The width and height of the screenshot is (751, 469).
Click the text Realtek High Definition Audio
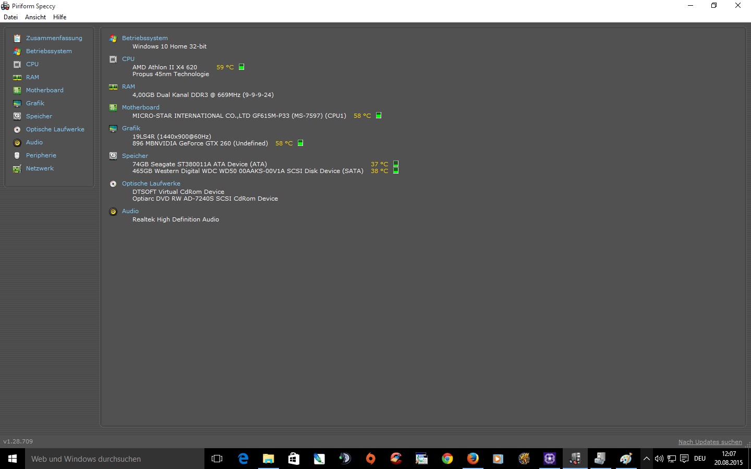(x=176, y=219)
